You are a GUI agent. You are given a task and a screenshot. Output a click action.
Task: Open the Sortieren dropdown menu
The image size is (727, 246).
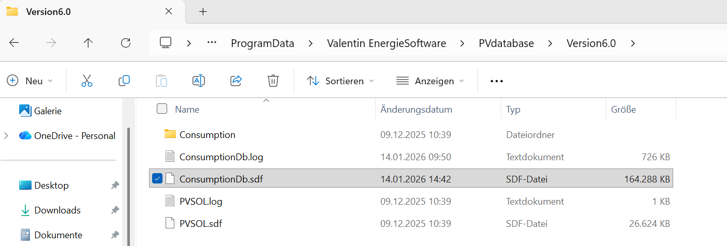(340, 81)
